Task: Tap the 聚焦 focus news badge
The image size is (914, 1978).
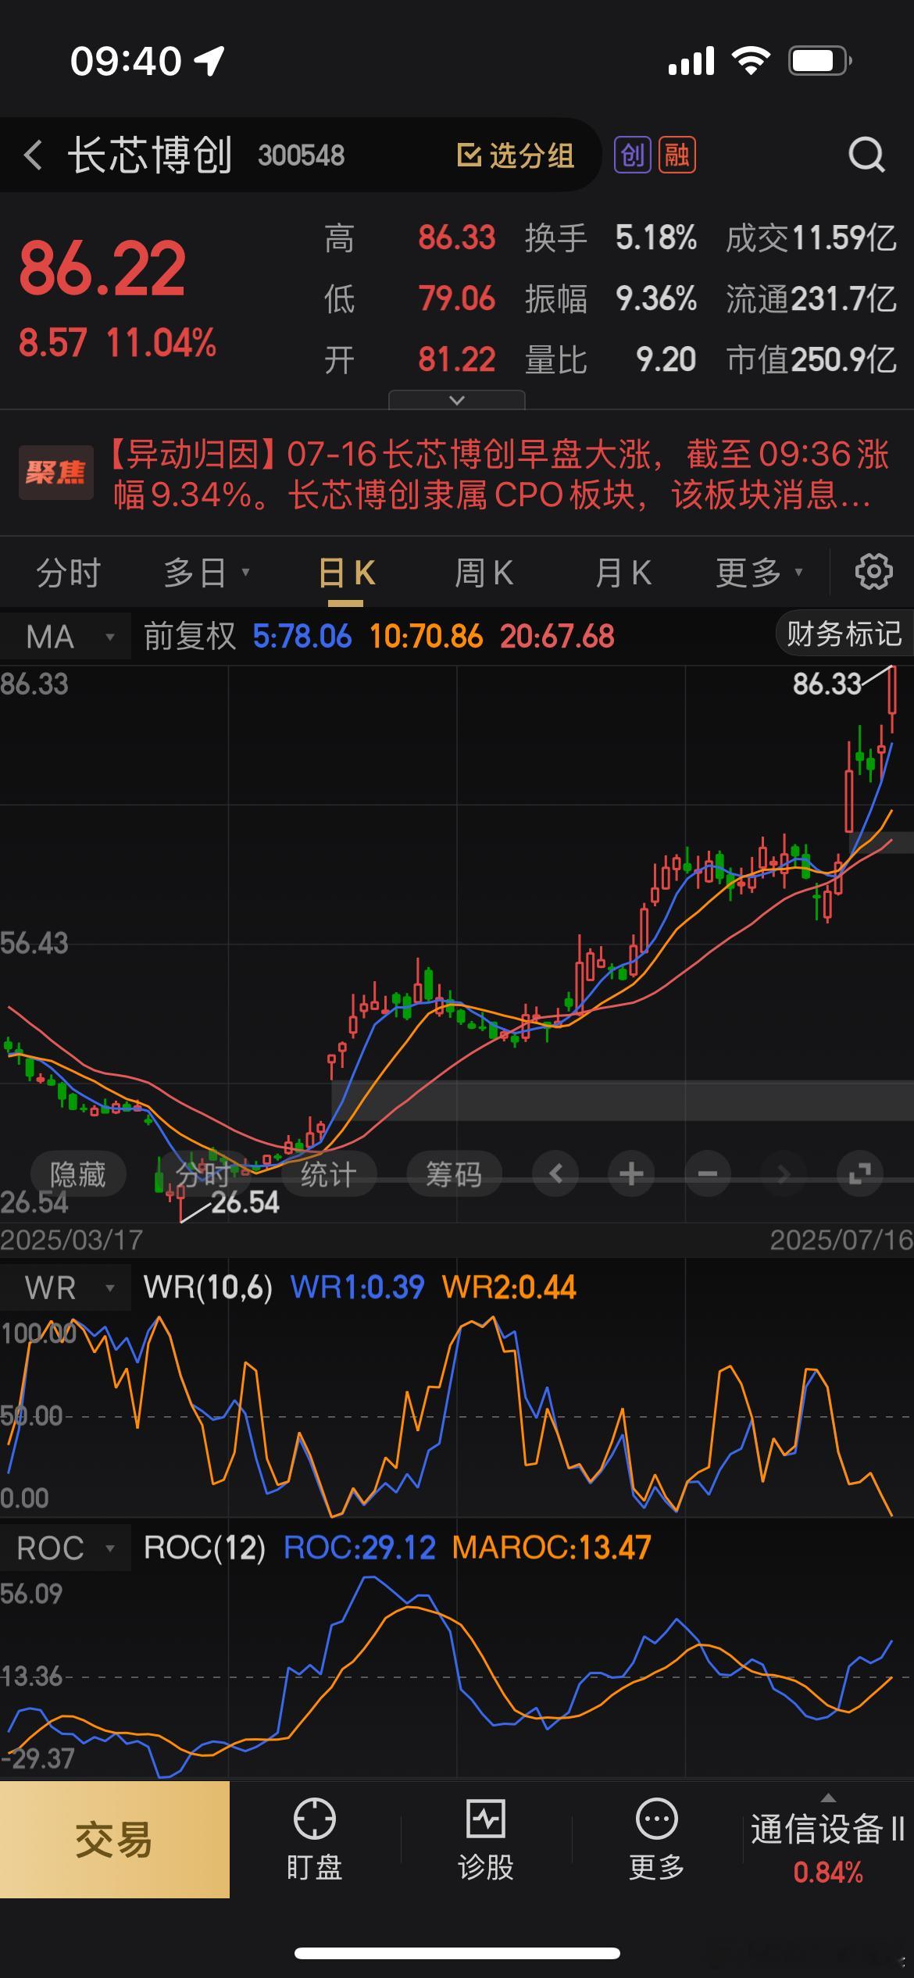Action: (55, 473)
